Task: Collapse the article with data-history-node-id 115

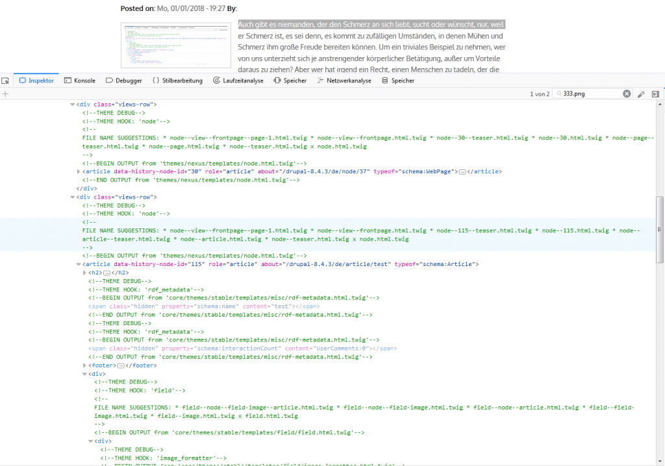Action: coord(79,264)
